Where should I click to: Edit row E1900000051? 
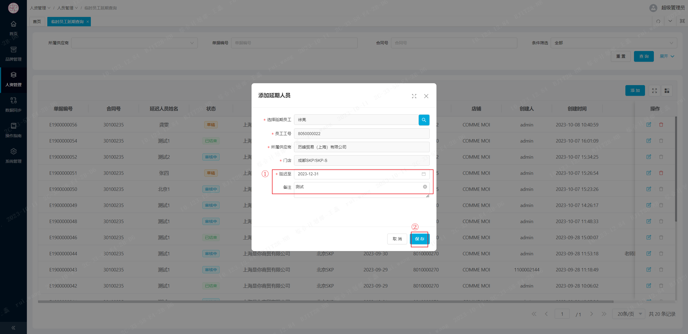pos(649,173)
